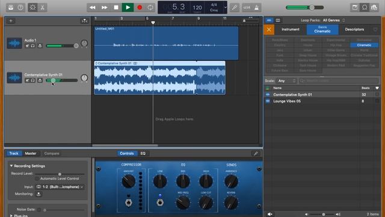Viewport: 385px width, 217px height.
Task: Click the Compressor Amount knob
Action: point(128,181)
